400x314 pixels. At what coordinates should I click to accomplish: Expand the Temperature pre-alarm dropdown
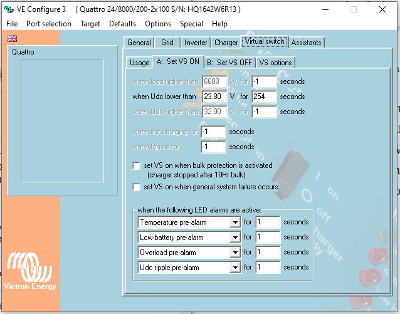[x=235, y=222]
